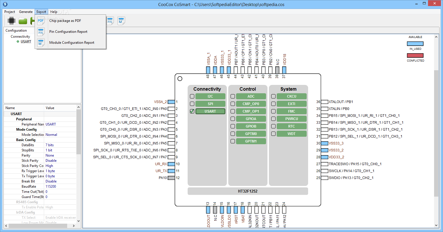The width and height of the screenshot is (443, 232).
Task: Click the green USART status dot
Action: point(18,42)
